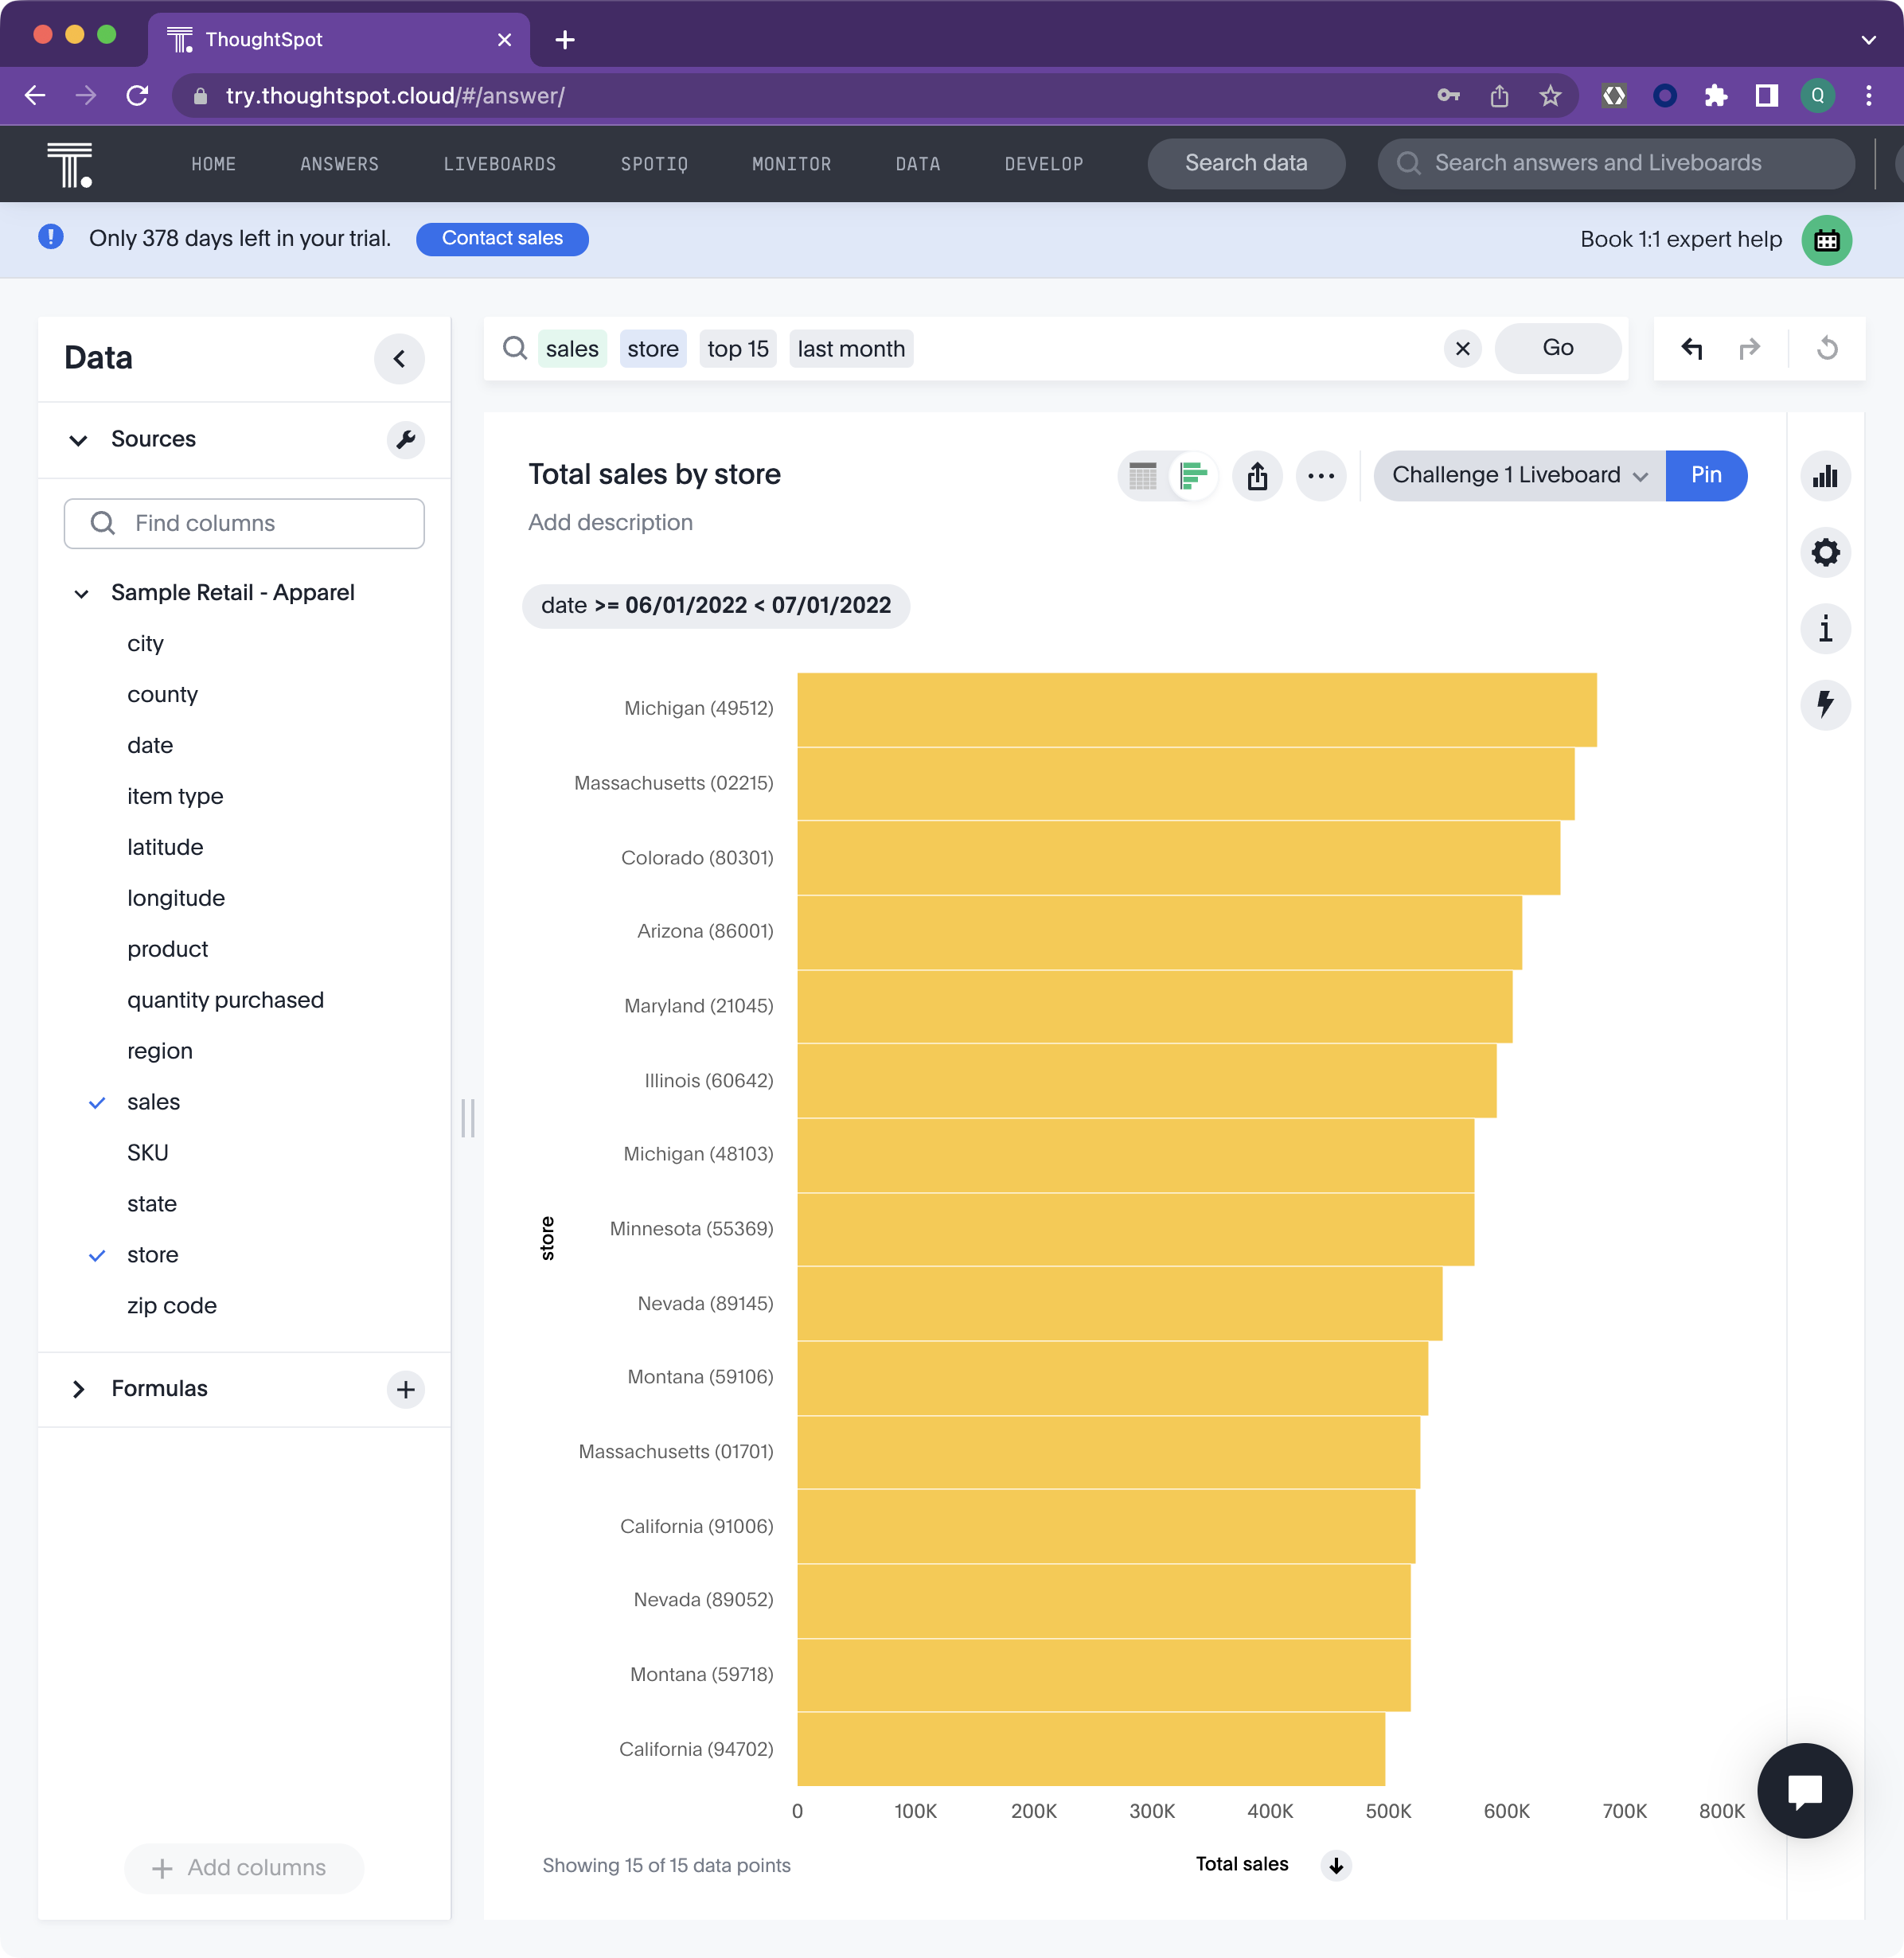Click the Add columns button

pos(243,1867)
